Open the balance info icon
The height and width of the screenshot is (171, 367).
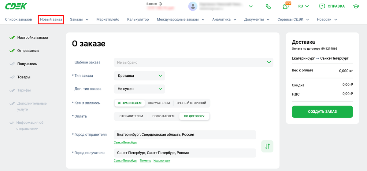160,4
